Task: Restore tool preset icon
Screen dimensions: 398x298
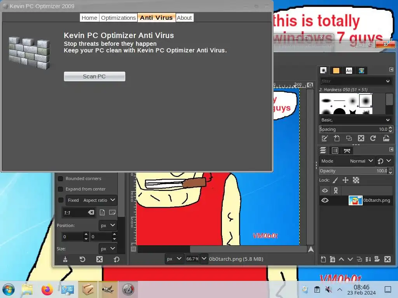Action: coord(82,259)
